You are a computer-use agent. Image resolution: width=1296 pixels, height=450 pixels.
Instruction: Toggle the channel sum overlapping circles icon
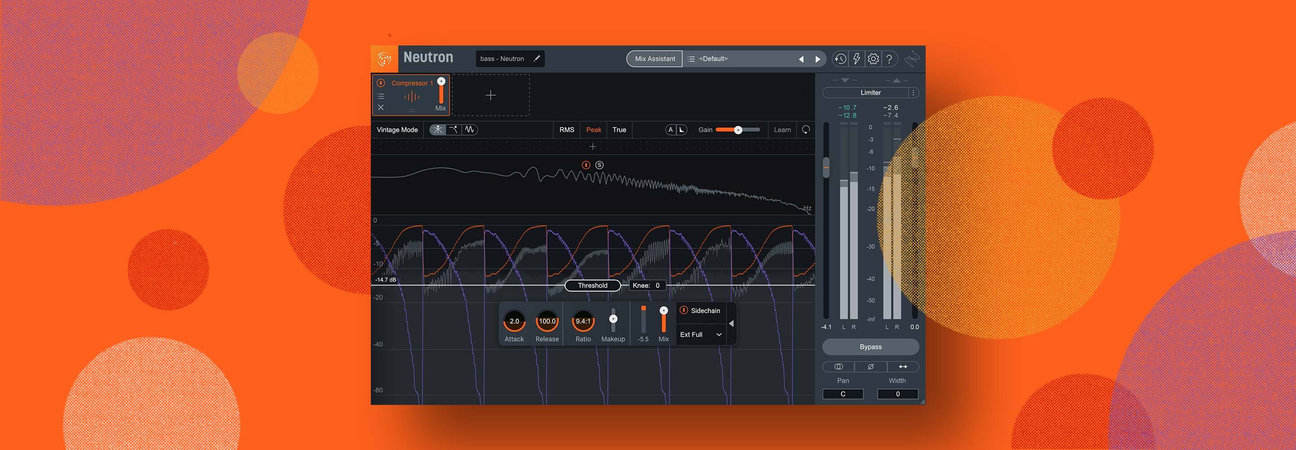click(839, 367)
